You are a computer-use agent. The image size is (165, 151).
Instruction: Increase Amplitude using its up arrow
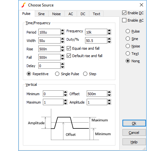point(109,100)
